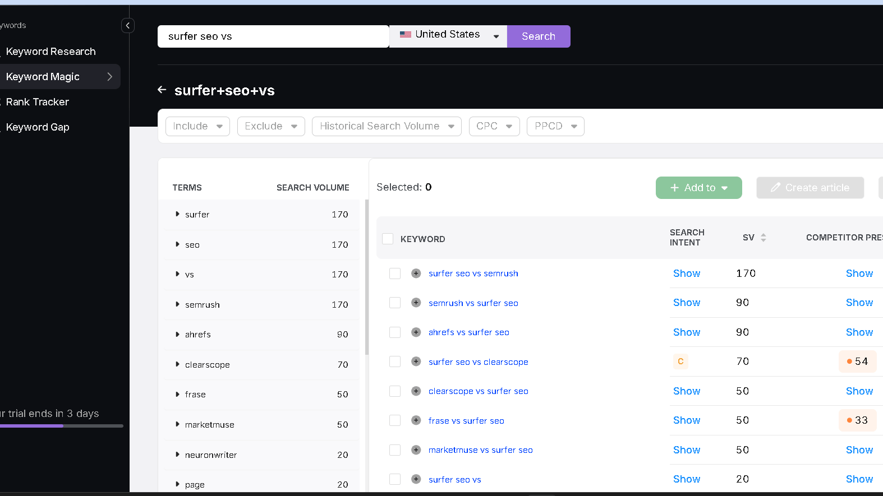Screen dimensions: 883x496
Task: Click the 54 competitor score badge
Action: [x=857, y=361]
